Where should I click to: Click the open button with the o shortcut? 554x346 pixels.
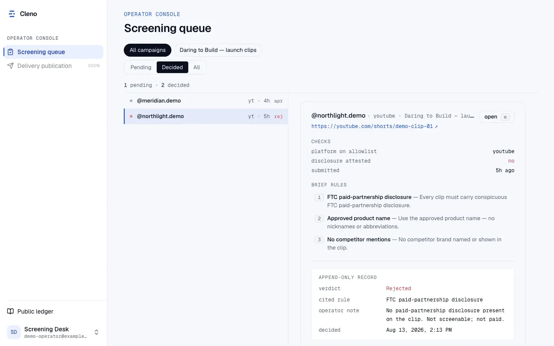point(497,117)
